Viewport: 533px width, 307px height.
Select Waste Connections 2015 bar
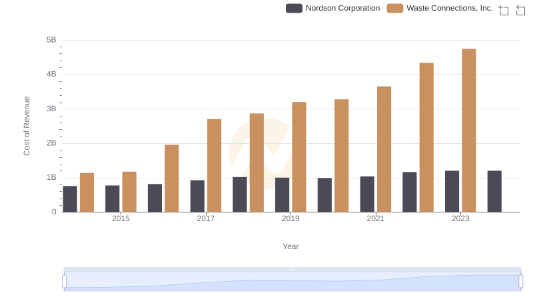pos(129,192)
